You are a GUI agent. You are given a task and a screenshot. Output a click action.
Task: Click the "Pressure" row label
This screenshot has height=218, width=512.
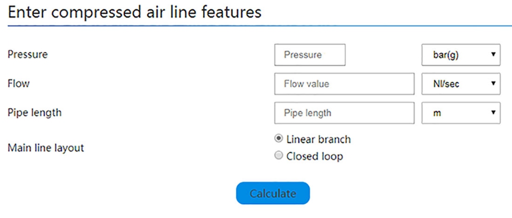point(28,54)
